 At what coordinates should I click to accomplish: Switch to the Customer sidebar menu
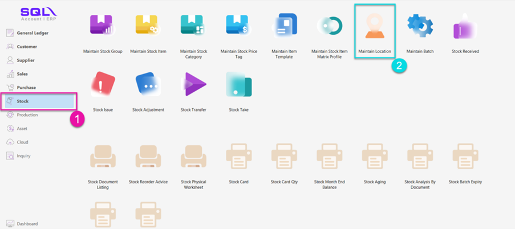click(x=27, y=47)
